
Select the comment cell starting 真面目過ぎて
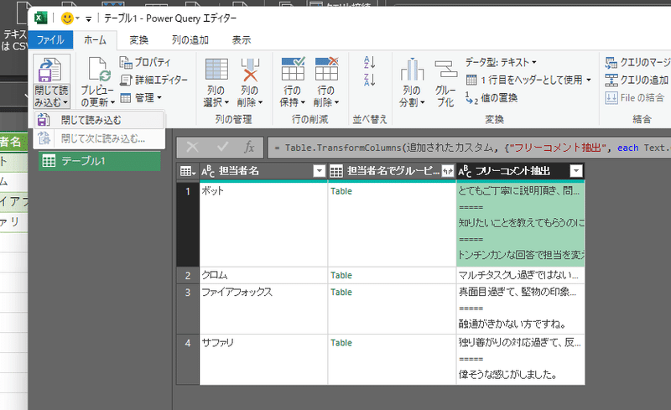coord(520,309)
